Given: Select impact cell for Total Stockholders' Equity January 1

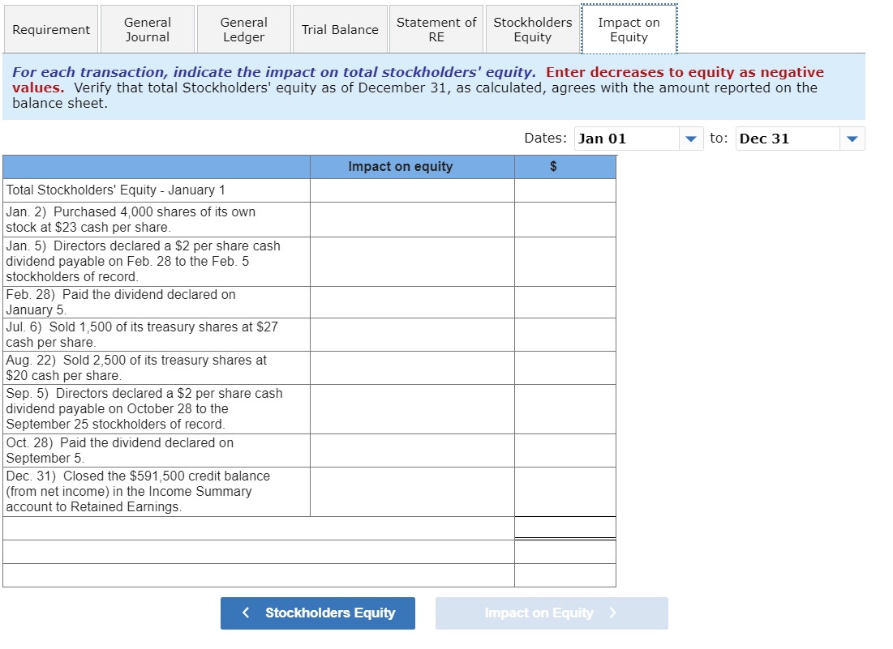Looking at the screenshot, I should [x=412, y=190].
